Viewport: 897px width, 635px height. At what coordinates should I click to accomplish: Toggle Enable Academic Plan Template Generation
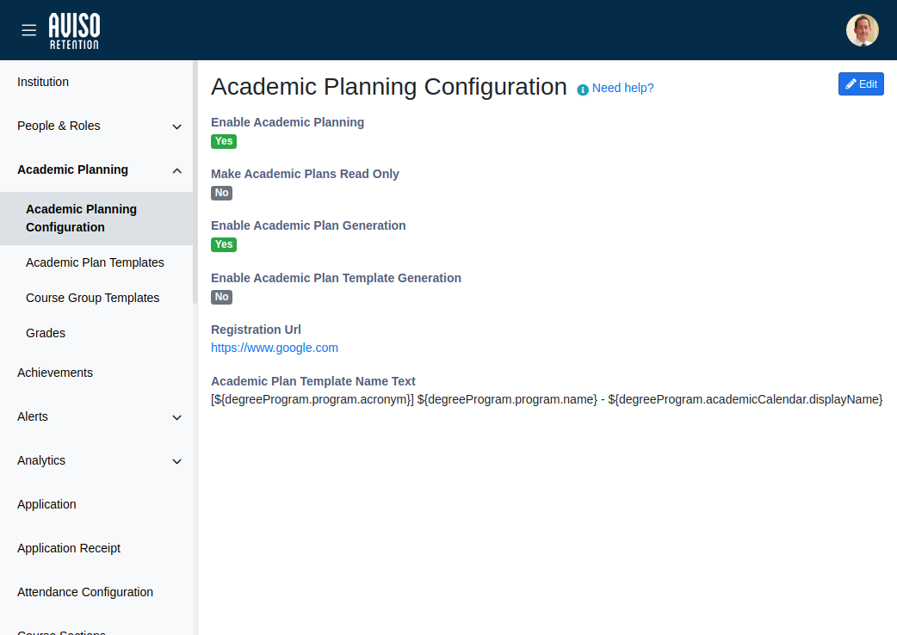coord(221,297)
